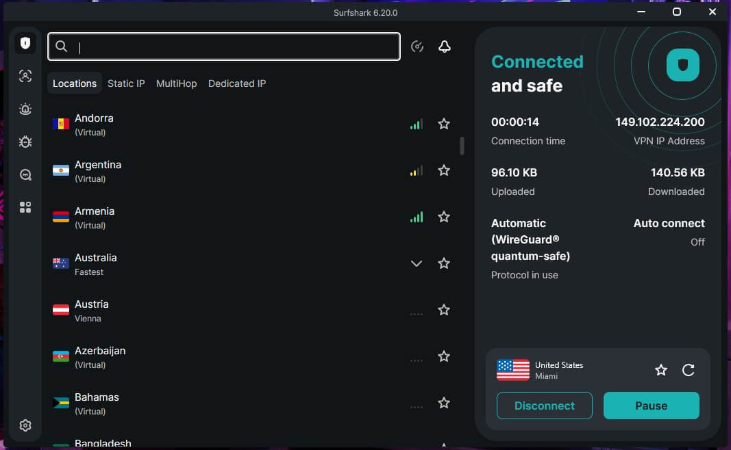Screen dimensions: 731x450
Task: Click the 140.56 KB downloaded value
Action: (x=678, y=172)
